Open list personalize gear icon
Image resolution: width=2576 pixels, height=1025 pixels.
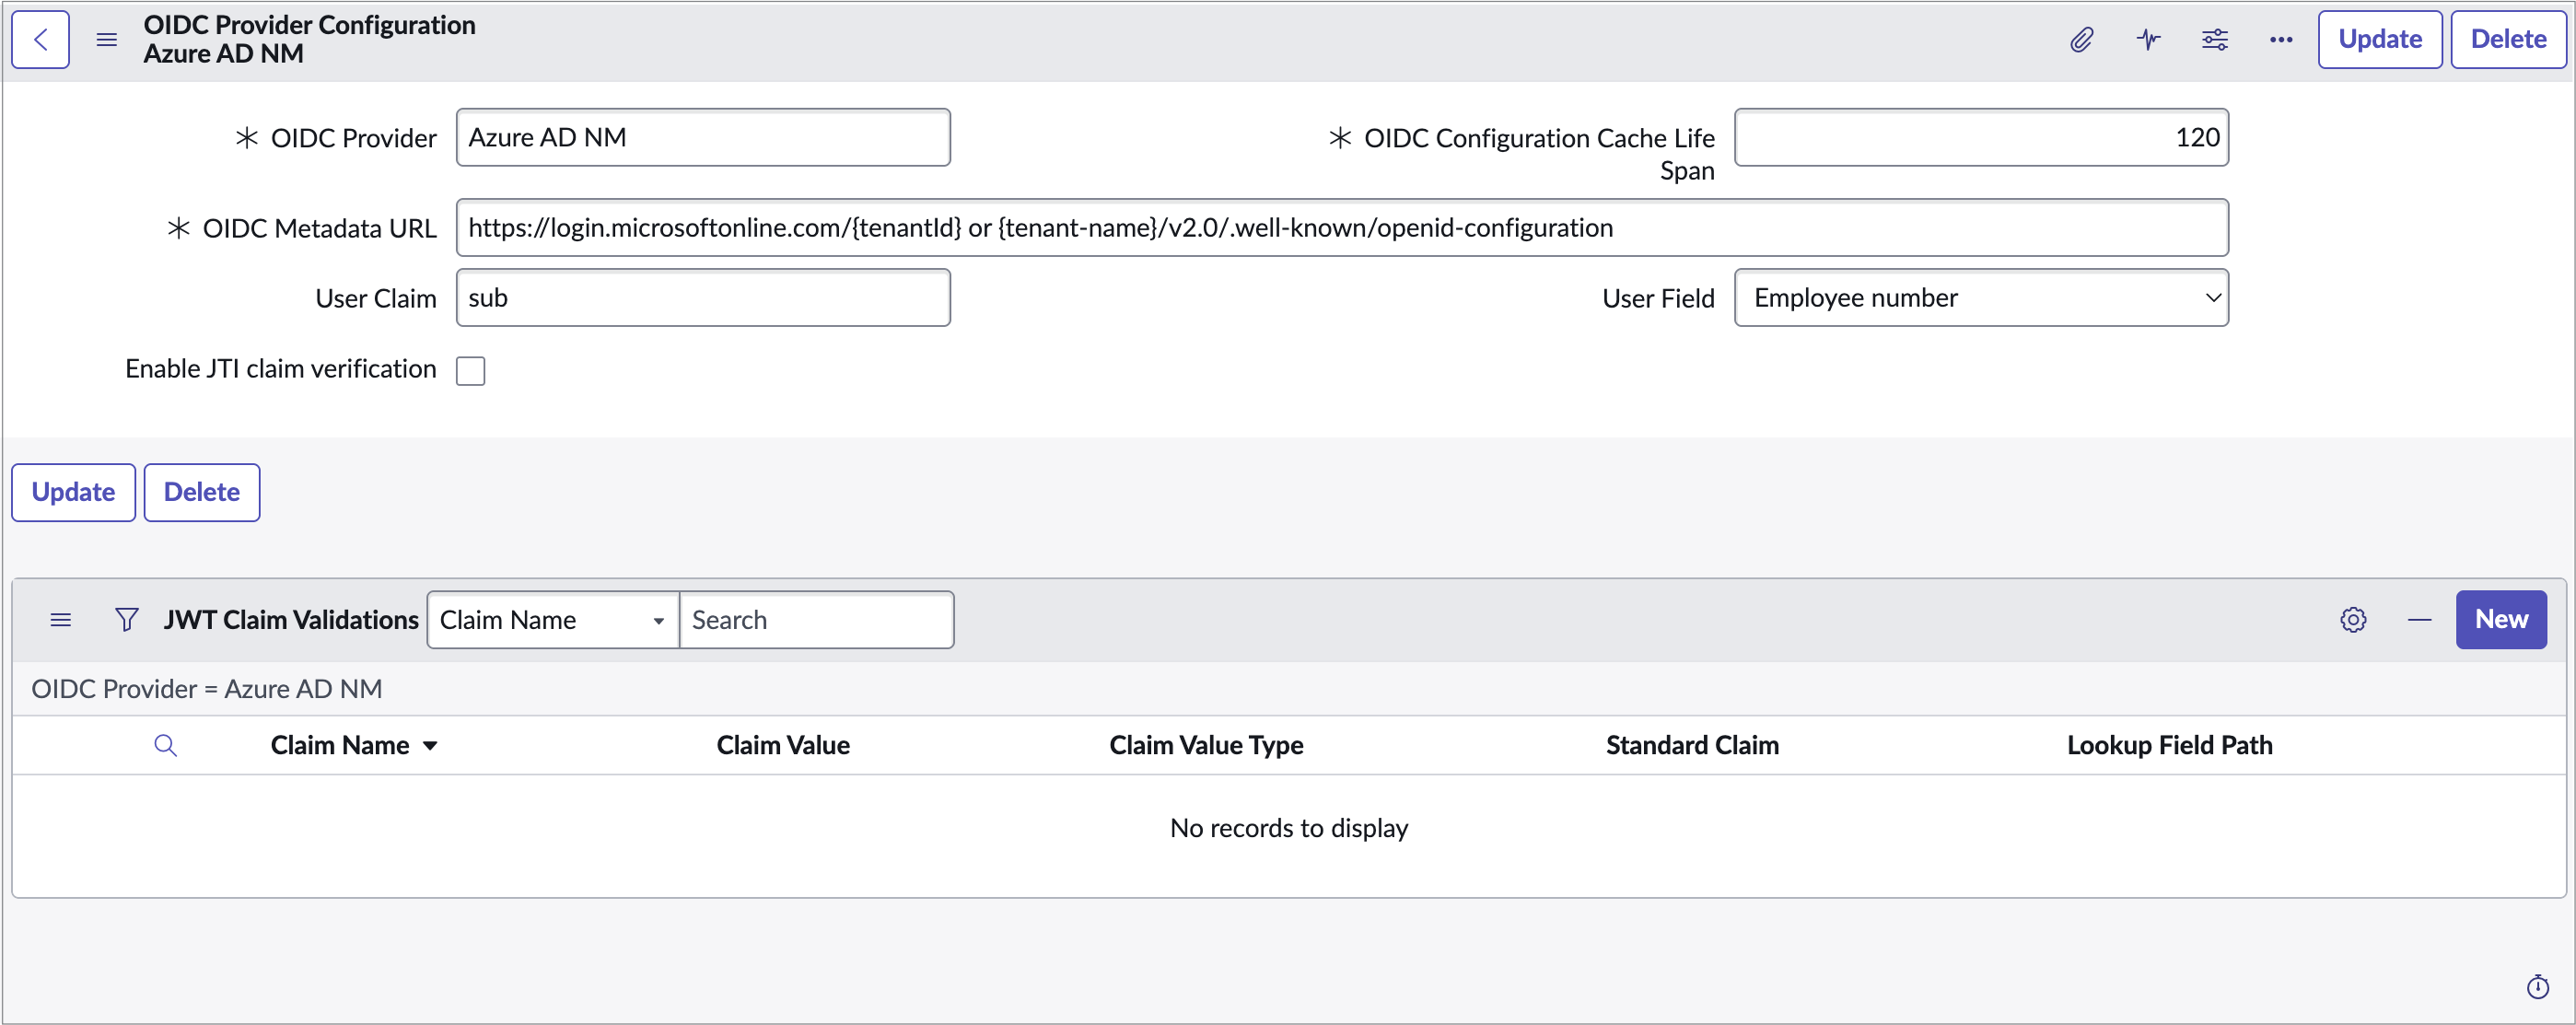pos(2353,620)
